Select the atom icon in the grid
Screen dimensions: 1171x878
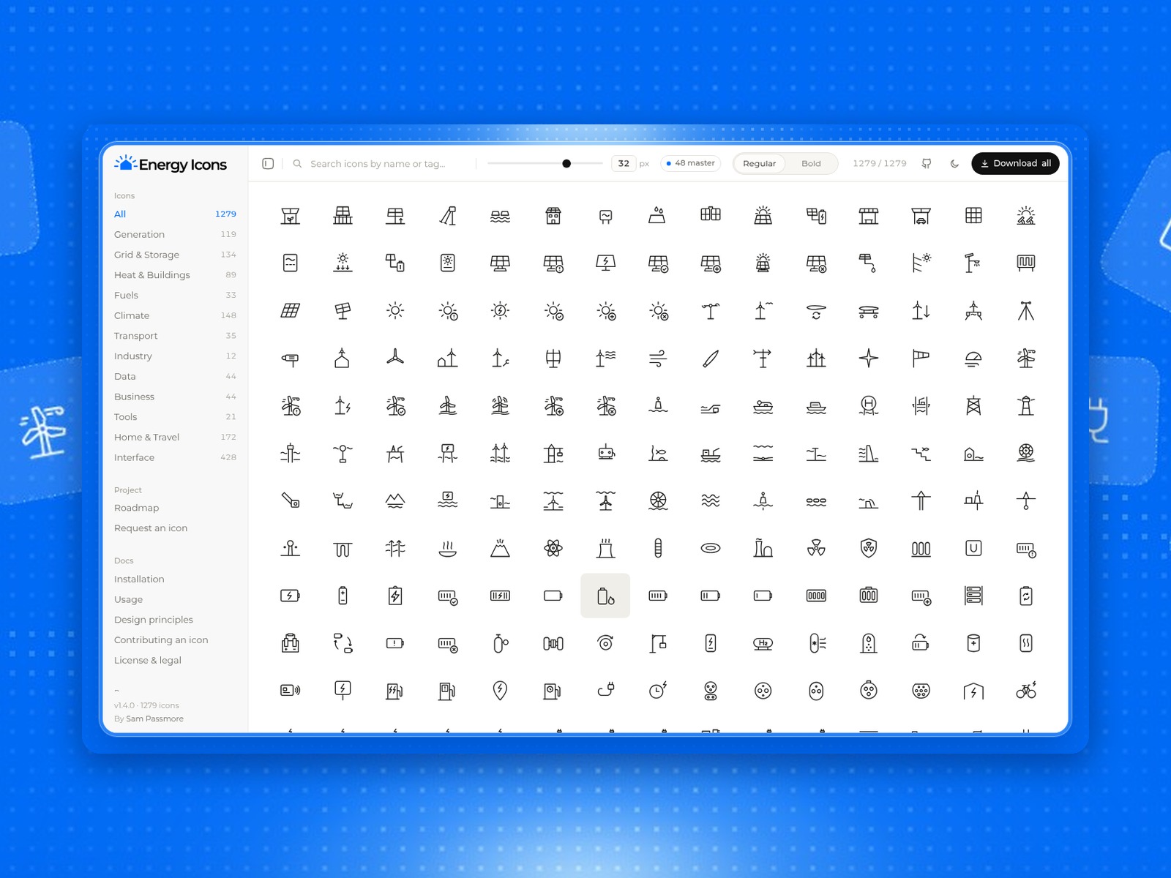click(553, 548)
